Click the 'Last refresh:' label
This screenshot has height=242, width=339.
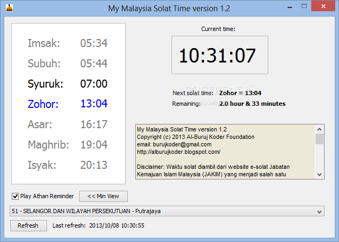point(69,225)
